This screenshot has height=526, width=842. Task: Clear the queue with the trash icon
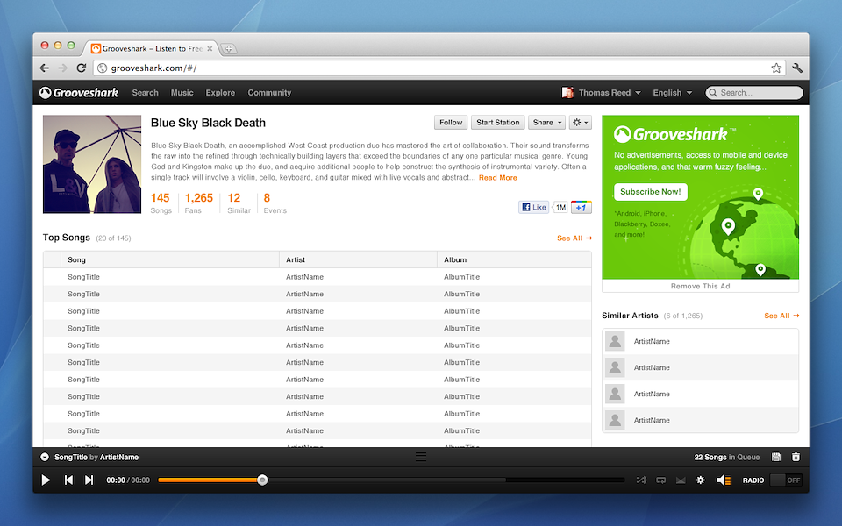796,457
